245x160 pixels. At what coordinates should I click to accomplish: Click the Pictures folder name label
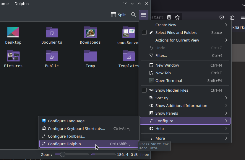[13, 66]
